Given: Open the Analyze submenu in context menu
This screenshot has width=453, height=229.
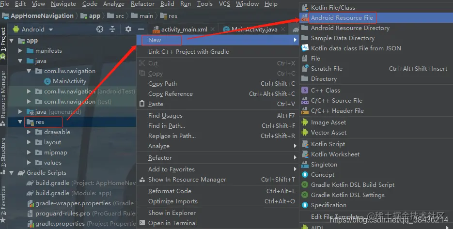Looking at the screenshot, I should pyautogui.click(x=218, y=146).
